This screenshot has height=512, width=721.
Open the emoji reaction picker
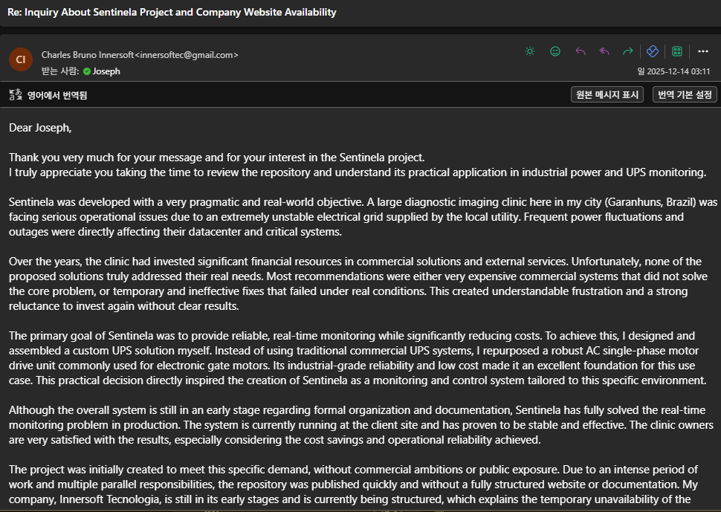pyautogui.click(x=555, y=51)
